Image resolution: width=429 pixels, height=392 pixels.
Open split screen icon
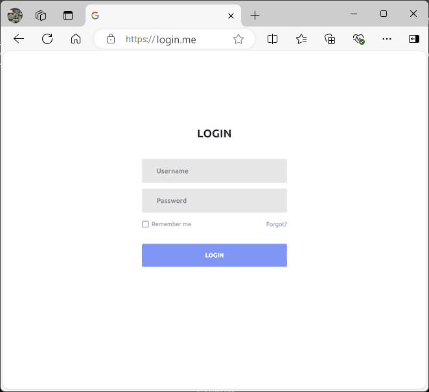[272, 39]
